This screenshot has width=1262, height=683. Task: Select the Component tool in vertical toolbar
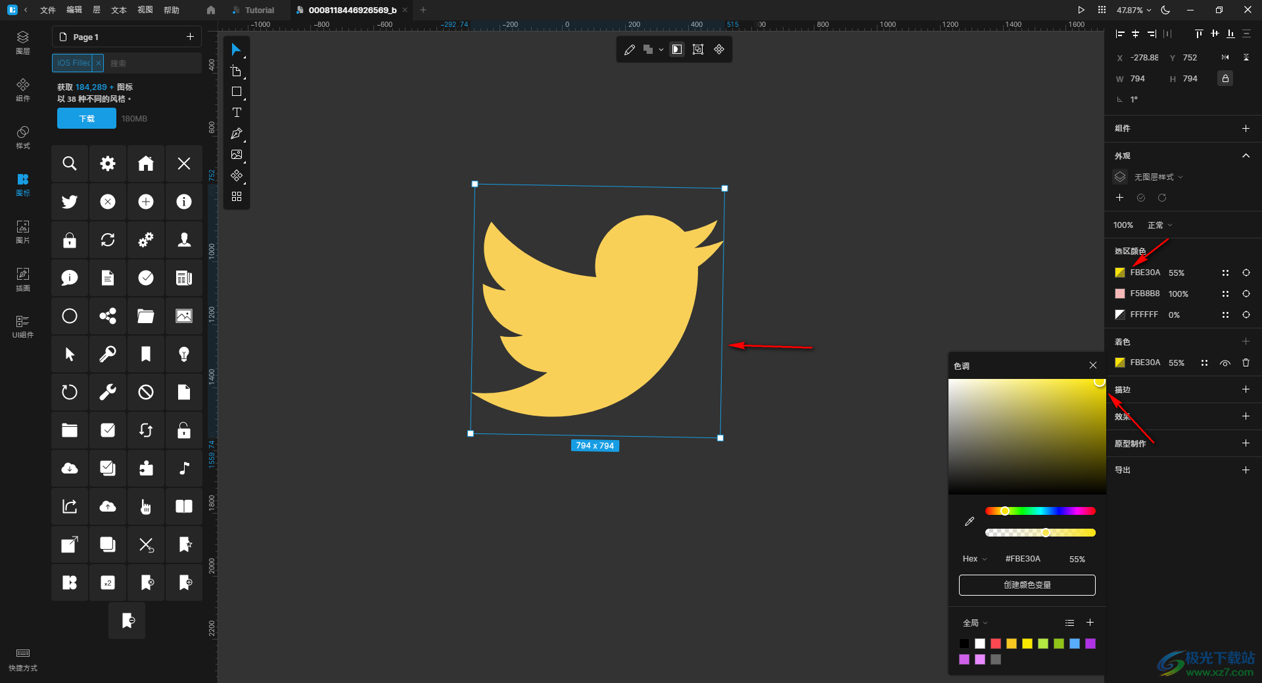[236, 176]
